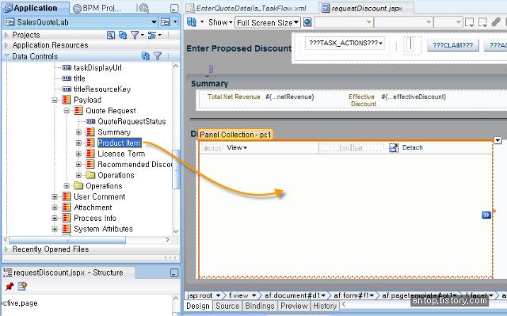Expand the License Term node
Image resolution: width=507 pixels, height=316 pixels.
tap(78, 154)
